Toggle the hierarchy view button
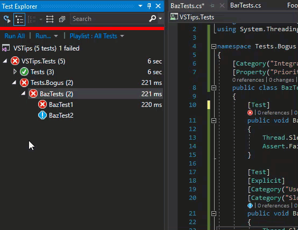 tap(19, 19)
